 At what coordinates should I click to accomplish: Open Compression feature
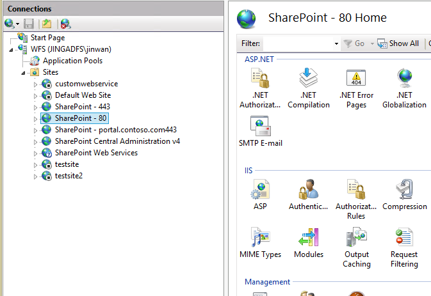tap(405, 194)
